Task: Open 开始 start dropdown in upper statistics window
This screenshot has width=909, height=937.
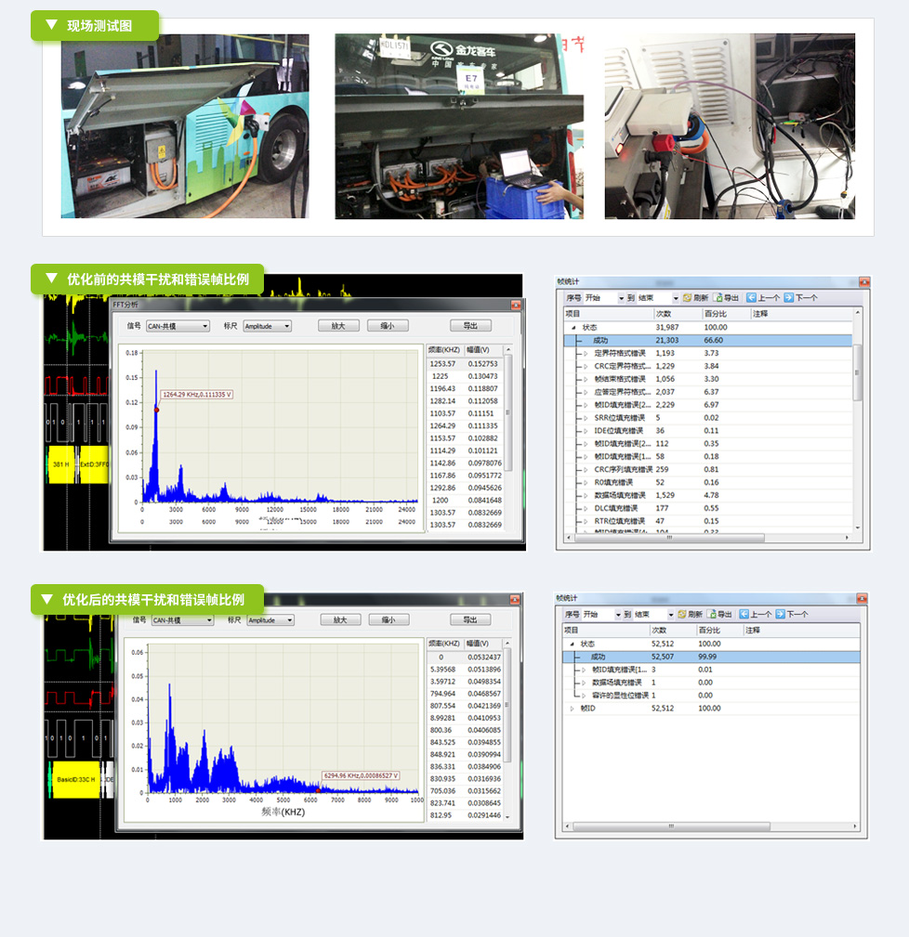Action: coord(619,298)
